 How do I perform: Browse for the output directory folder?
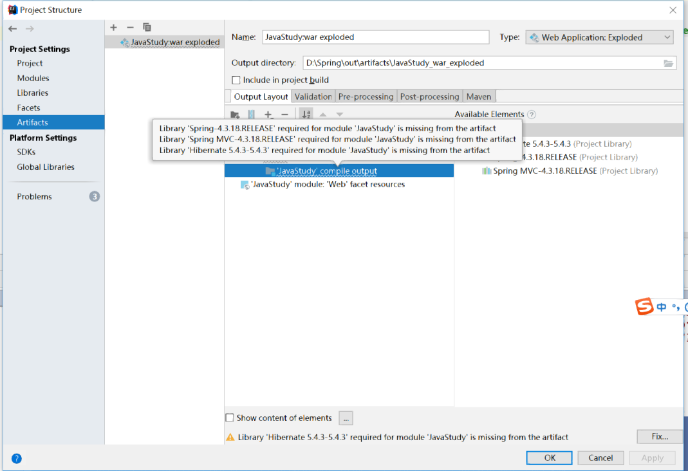click(x=668, y=63)
